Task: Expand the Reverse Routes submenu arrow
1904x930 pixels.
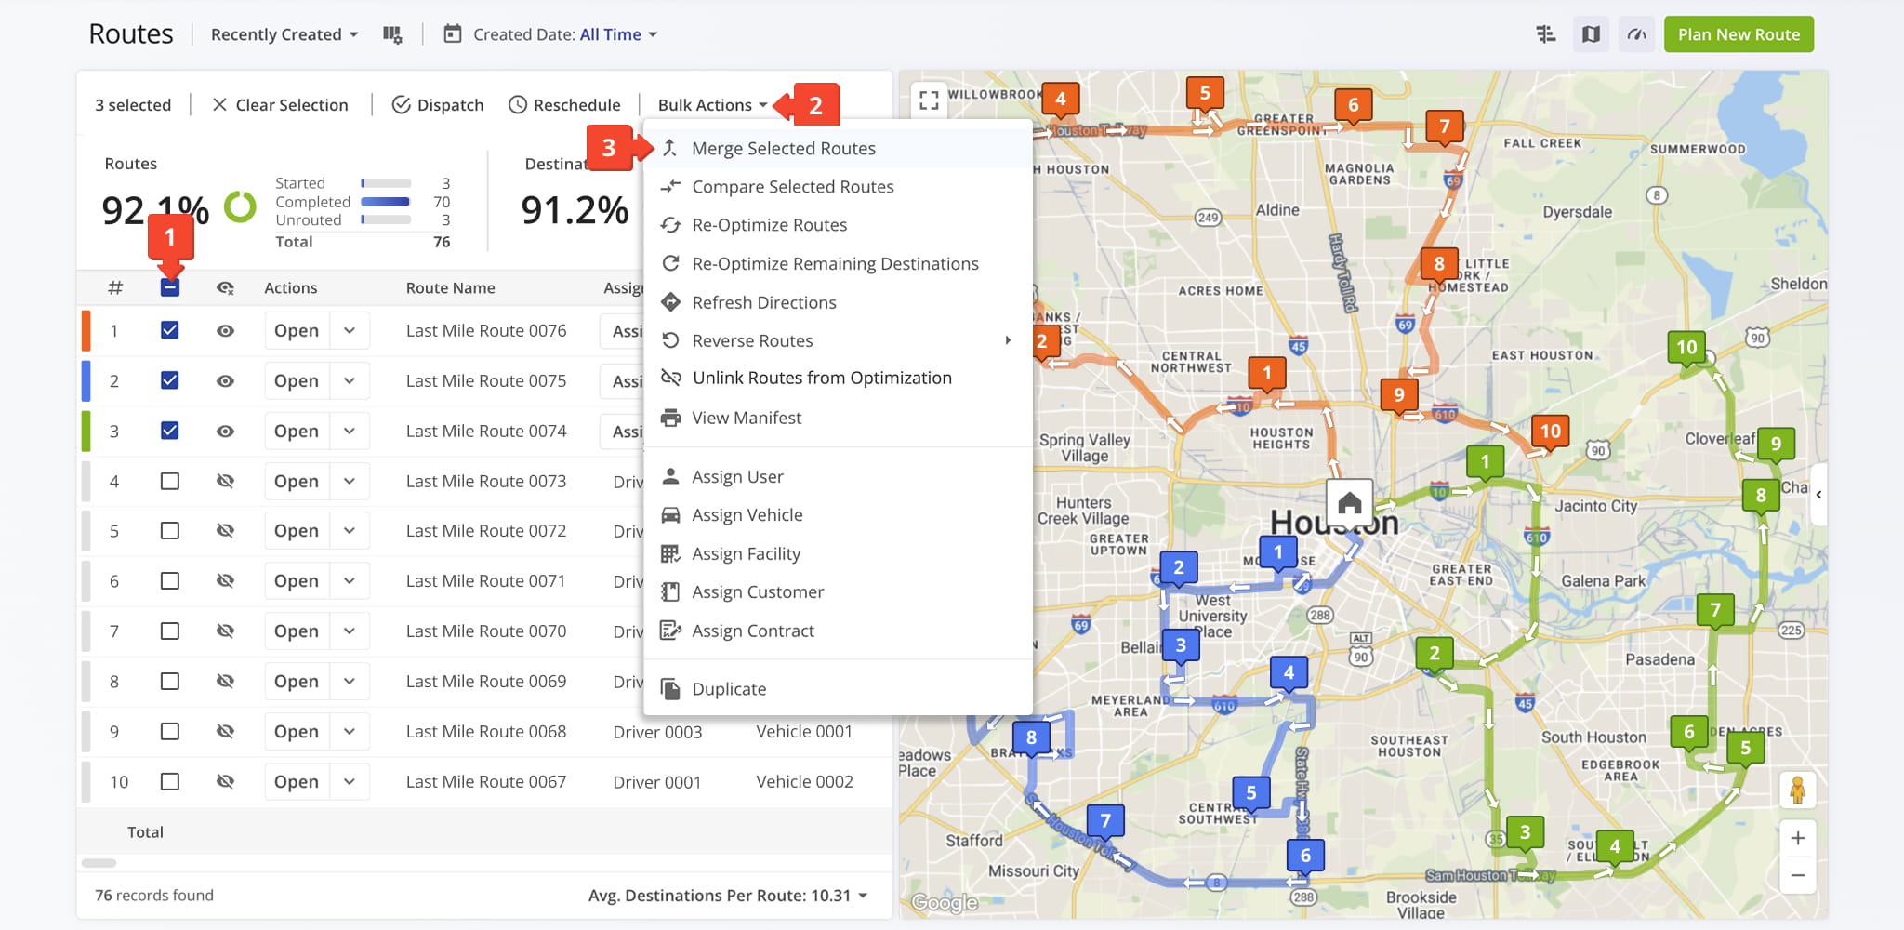Action: coord(1009,340)
